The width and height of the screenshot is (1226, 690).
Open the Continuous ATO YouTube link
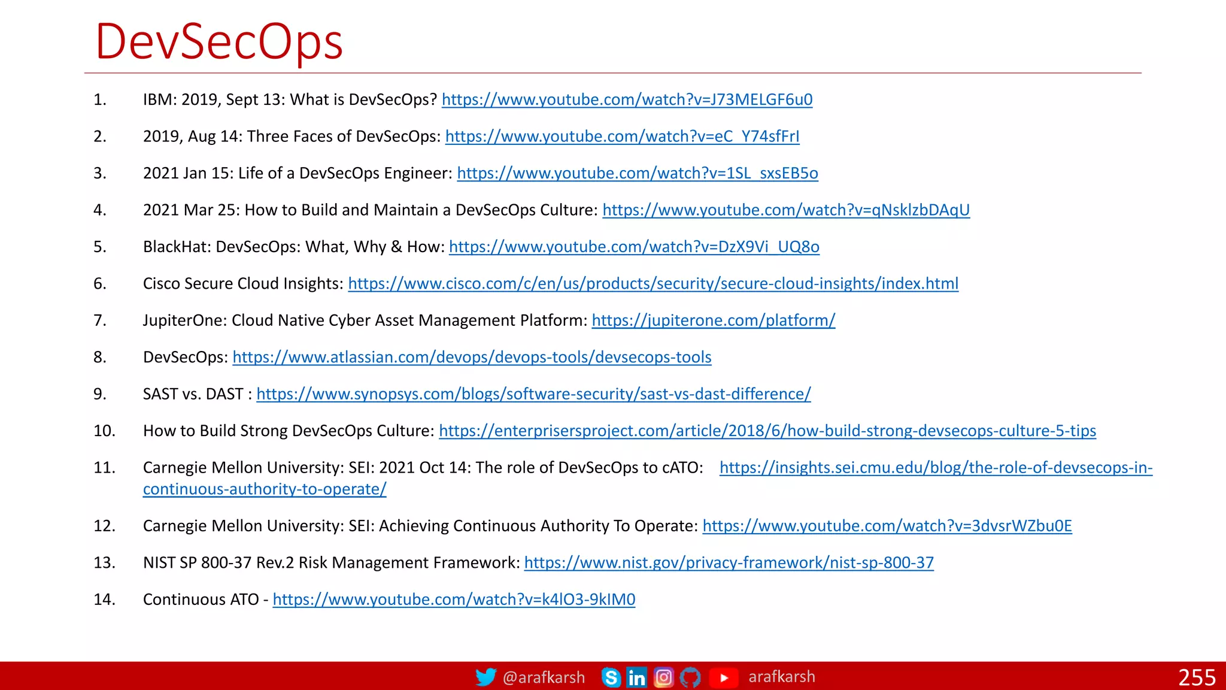454,600
